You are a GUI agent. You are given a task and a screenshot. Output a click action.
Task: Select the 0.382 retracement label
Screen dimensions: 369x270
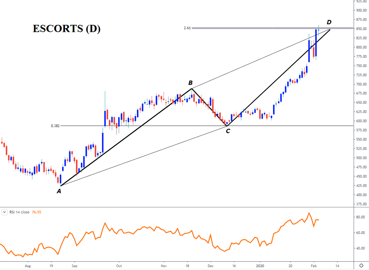click(x=55, y=126)
